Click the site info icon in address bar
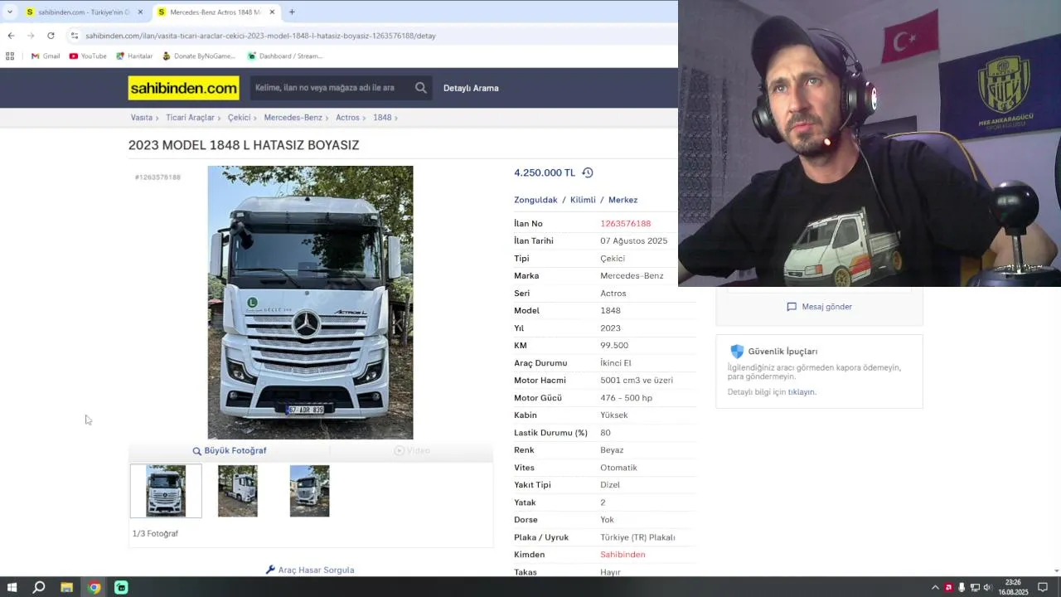The width and height of the screenshot is (1061, 597). (75, 36)
